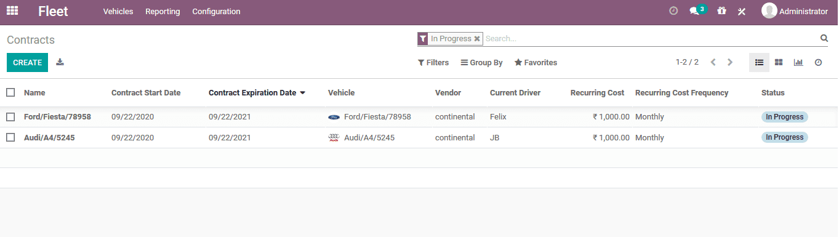The width and height of the screenshot is (839, 237).
Task: Click the CREATE button
Action: pyautogui.click(x=27, y=62)
